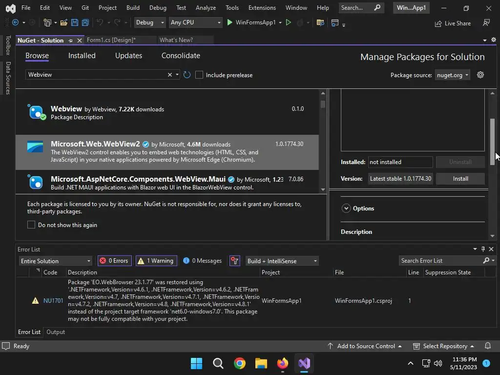Start WinFormsApp1 with the green play button

[x=229, y=22]
